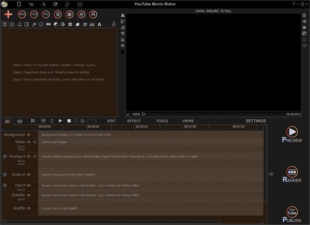This screenshot has height=225, width=310.
Task: Click the help question mark in title bar
Action: [294, 4]
